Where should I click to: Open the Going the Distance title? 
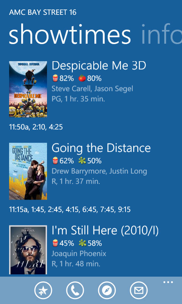[x=101, y=148]
